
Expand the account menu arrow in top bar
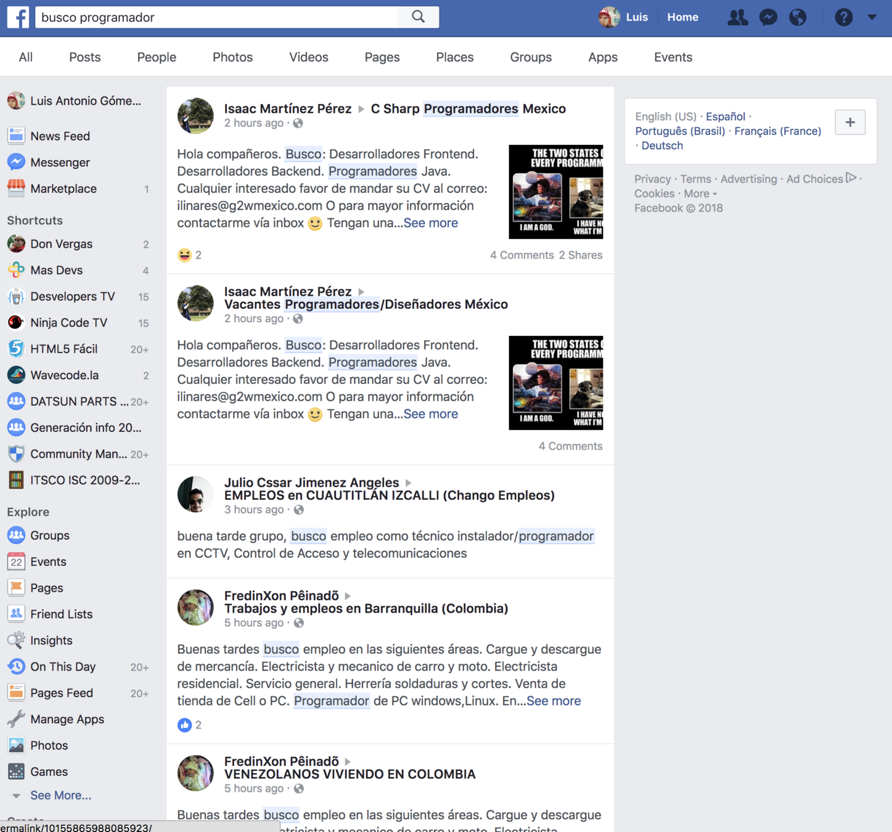click(x=872, y=17)
